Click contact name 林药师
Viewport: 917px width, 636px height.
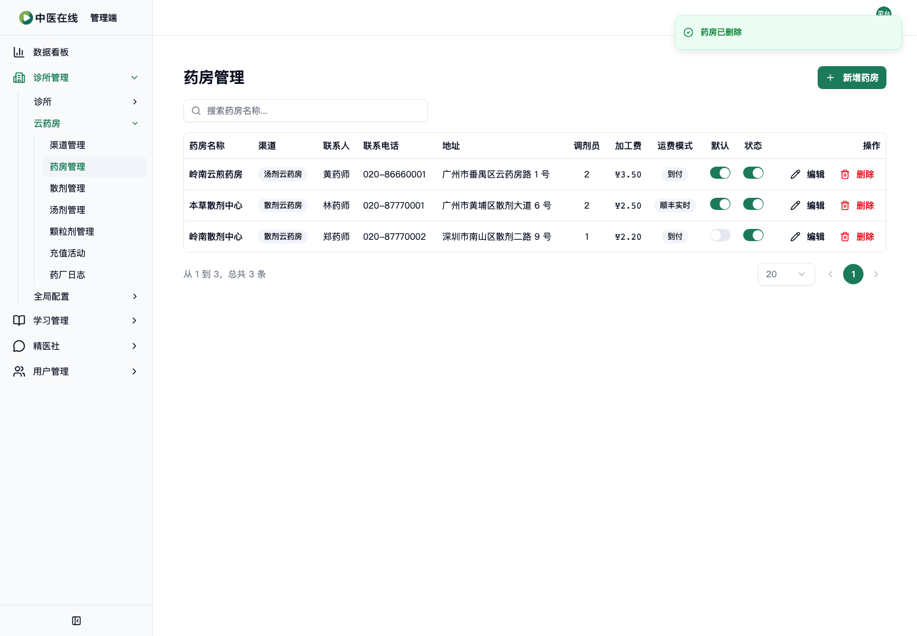[336, 205]
